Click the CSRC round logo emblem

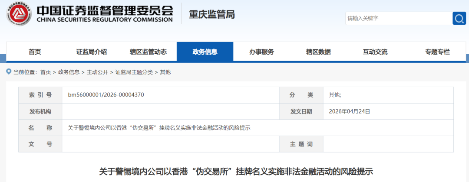19,14
